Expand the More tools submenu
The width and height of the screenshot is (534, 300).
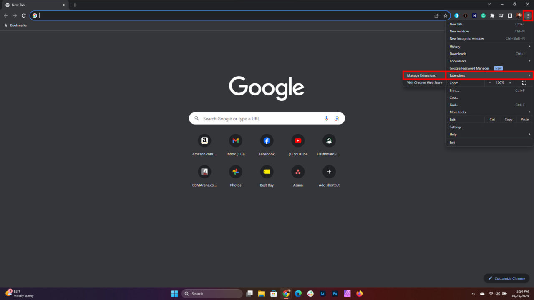(x=457, y=112)
